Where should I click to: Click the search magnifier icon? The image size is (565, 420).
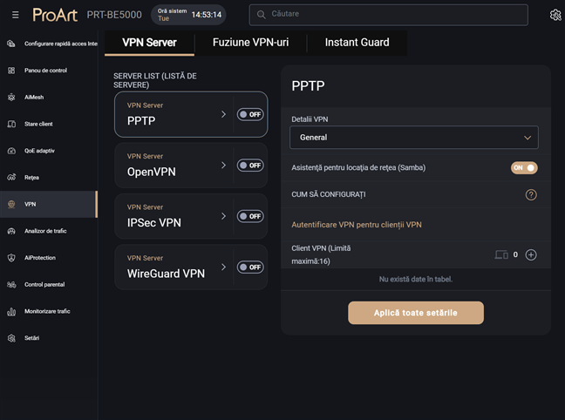(262, 15)
